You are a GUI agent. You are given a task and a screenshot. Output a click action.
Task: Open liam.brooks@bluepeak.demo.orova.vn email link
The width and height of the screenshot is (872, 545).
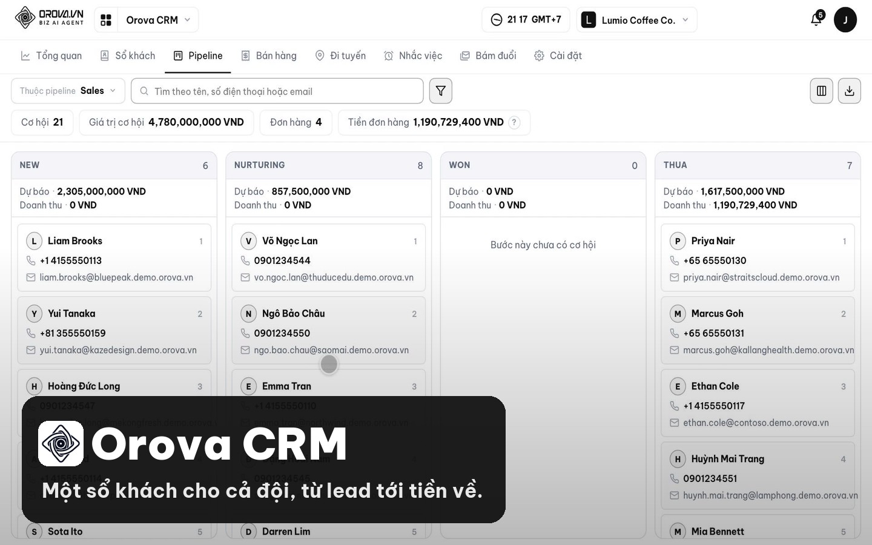[116, 277]
